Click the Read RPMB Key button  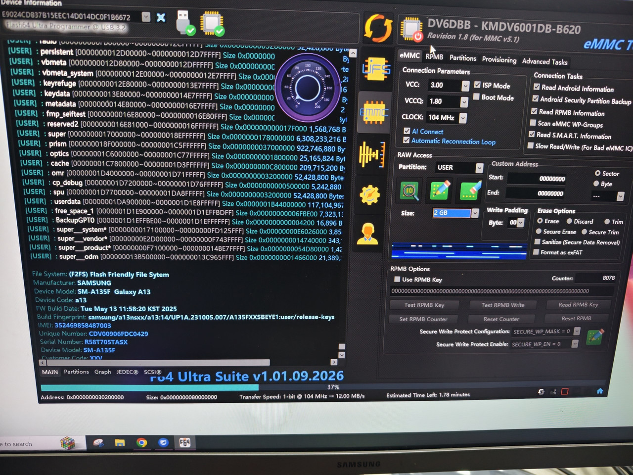578,305
